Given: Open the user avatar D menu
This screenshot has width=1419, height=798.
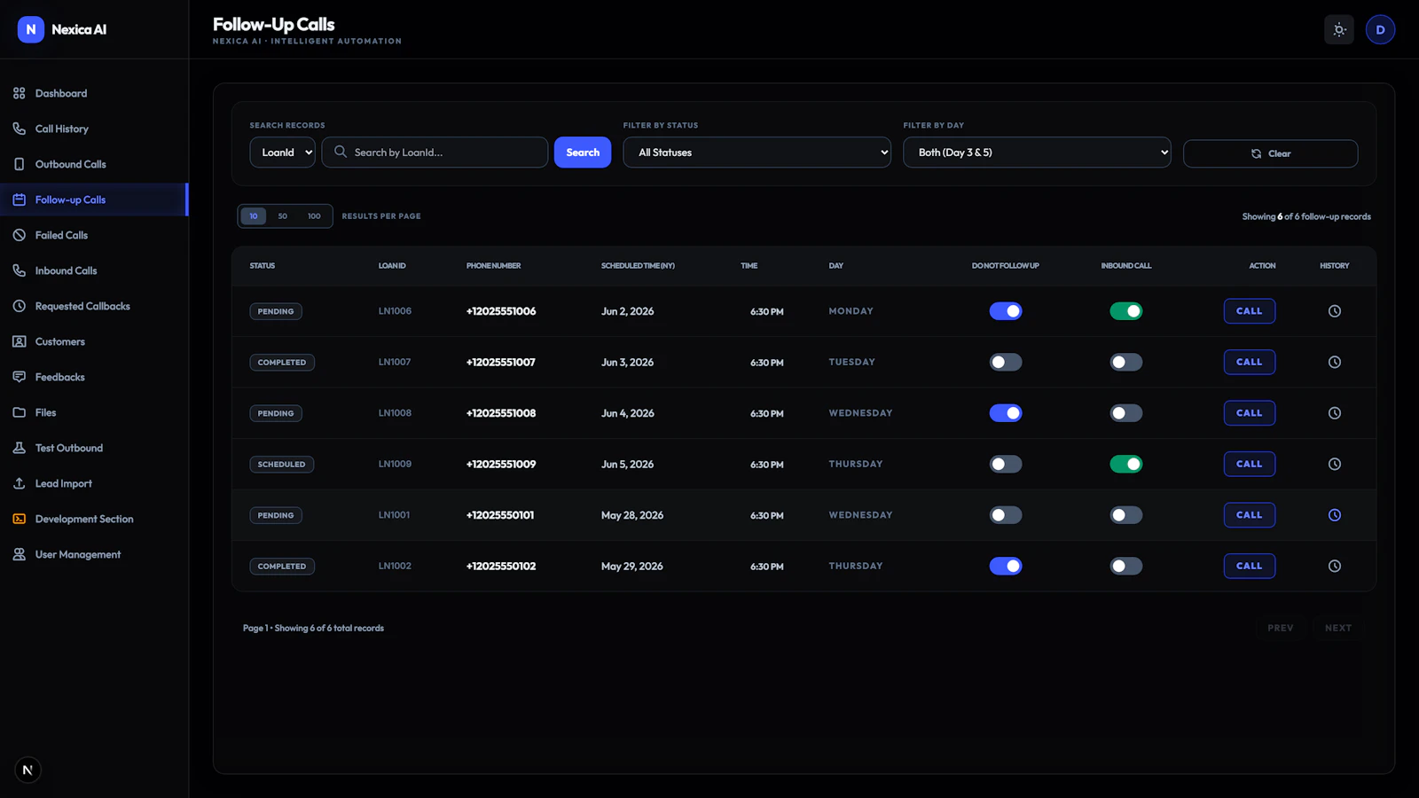Looking at the screenshot, I should click(x=1380, y=29).
